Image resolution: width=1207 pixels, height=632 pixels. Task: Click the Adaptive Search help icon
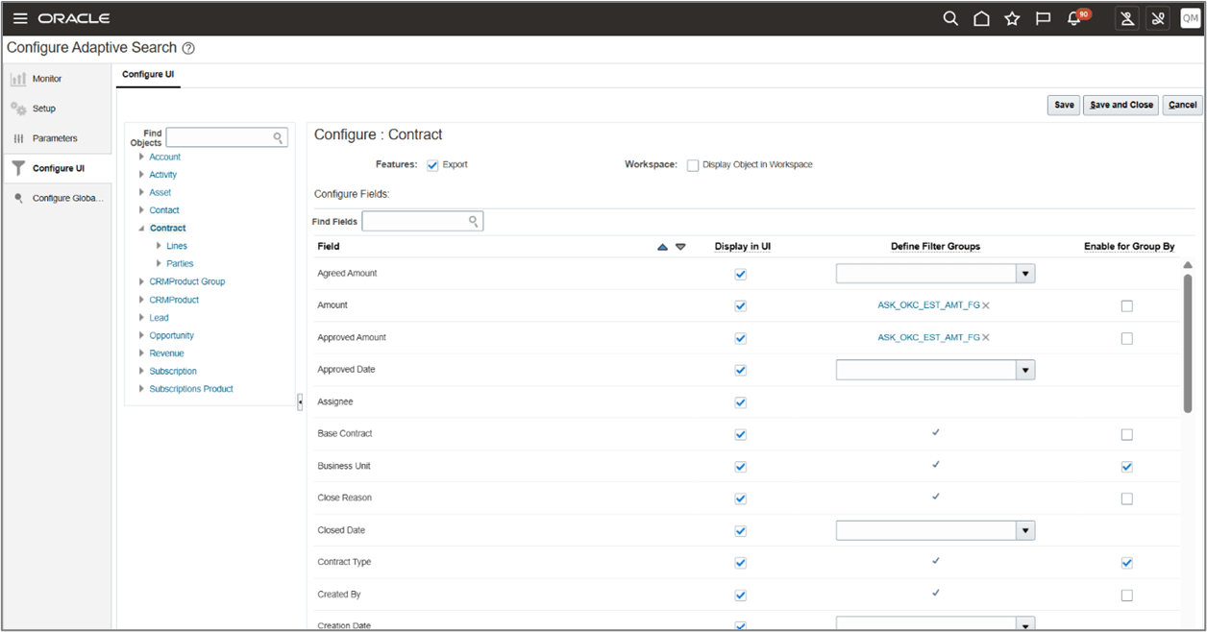[188, 47]
